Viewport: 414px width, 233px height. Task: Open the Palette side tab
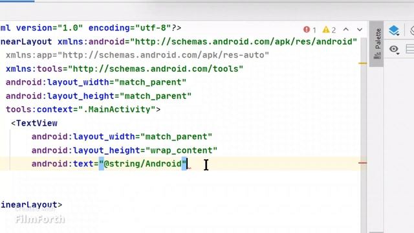(377, 43)
